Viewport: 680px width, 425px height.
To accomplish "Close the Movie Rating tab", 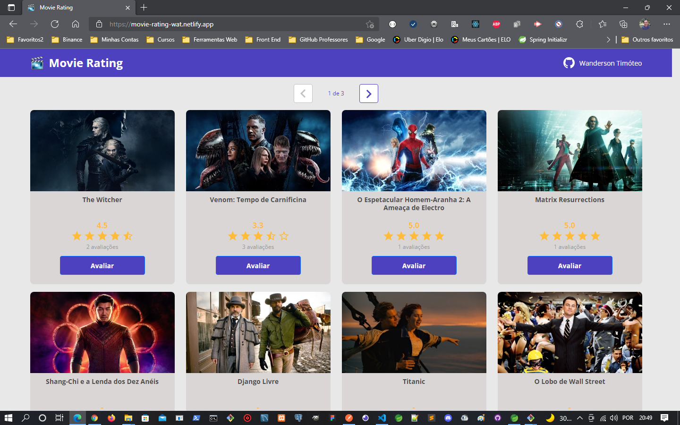I will 127,8.
